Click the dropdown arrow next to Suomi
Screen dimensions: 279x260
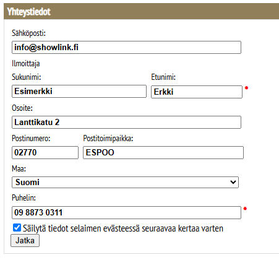(x=233, y=182)
